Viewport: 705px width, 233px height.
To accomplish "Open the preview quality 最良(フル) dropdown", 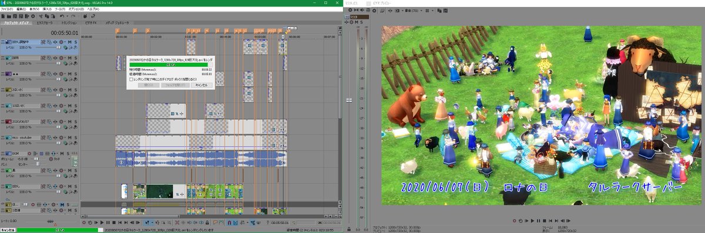I will click(x=414, y=11).
